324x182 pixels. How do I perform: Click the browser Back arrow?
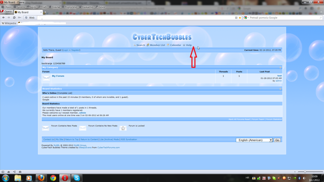3,17
